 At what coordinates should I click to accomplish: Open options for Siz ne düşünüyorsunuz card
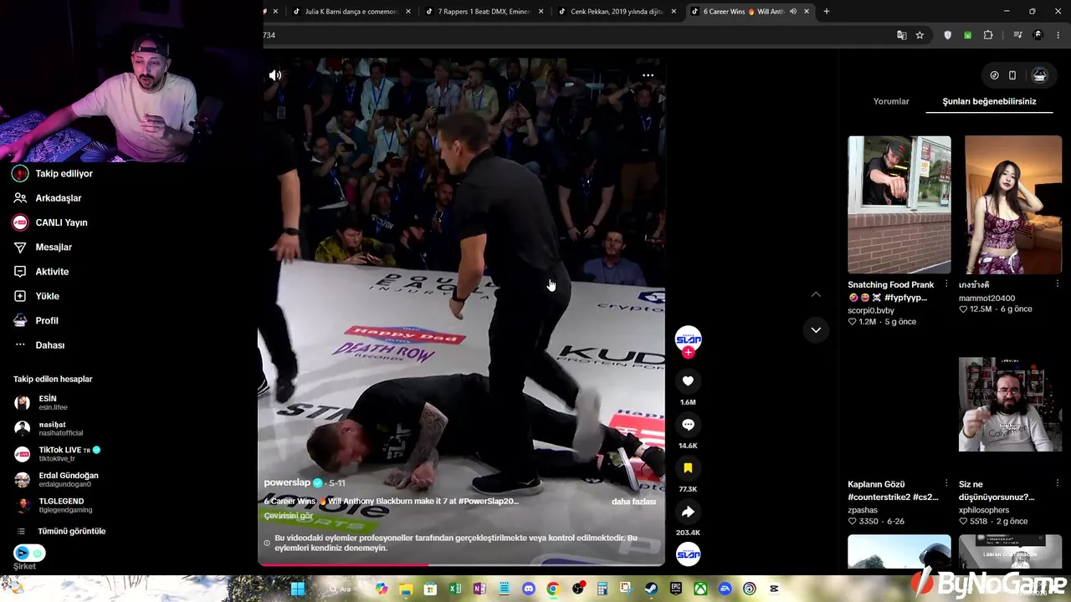1057,484
